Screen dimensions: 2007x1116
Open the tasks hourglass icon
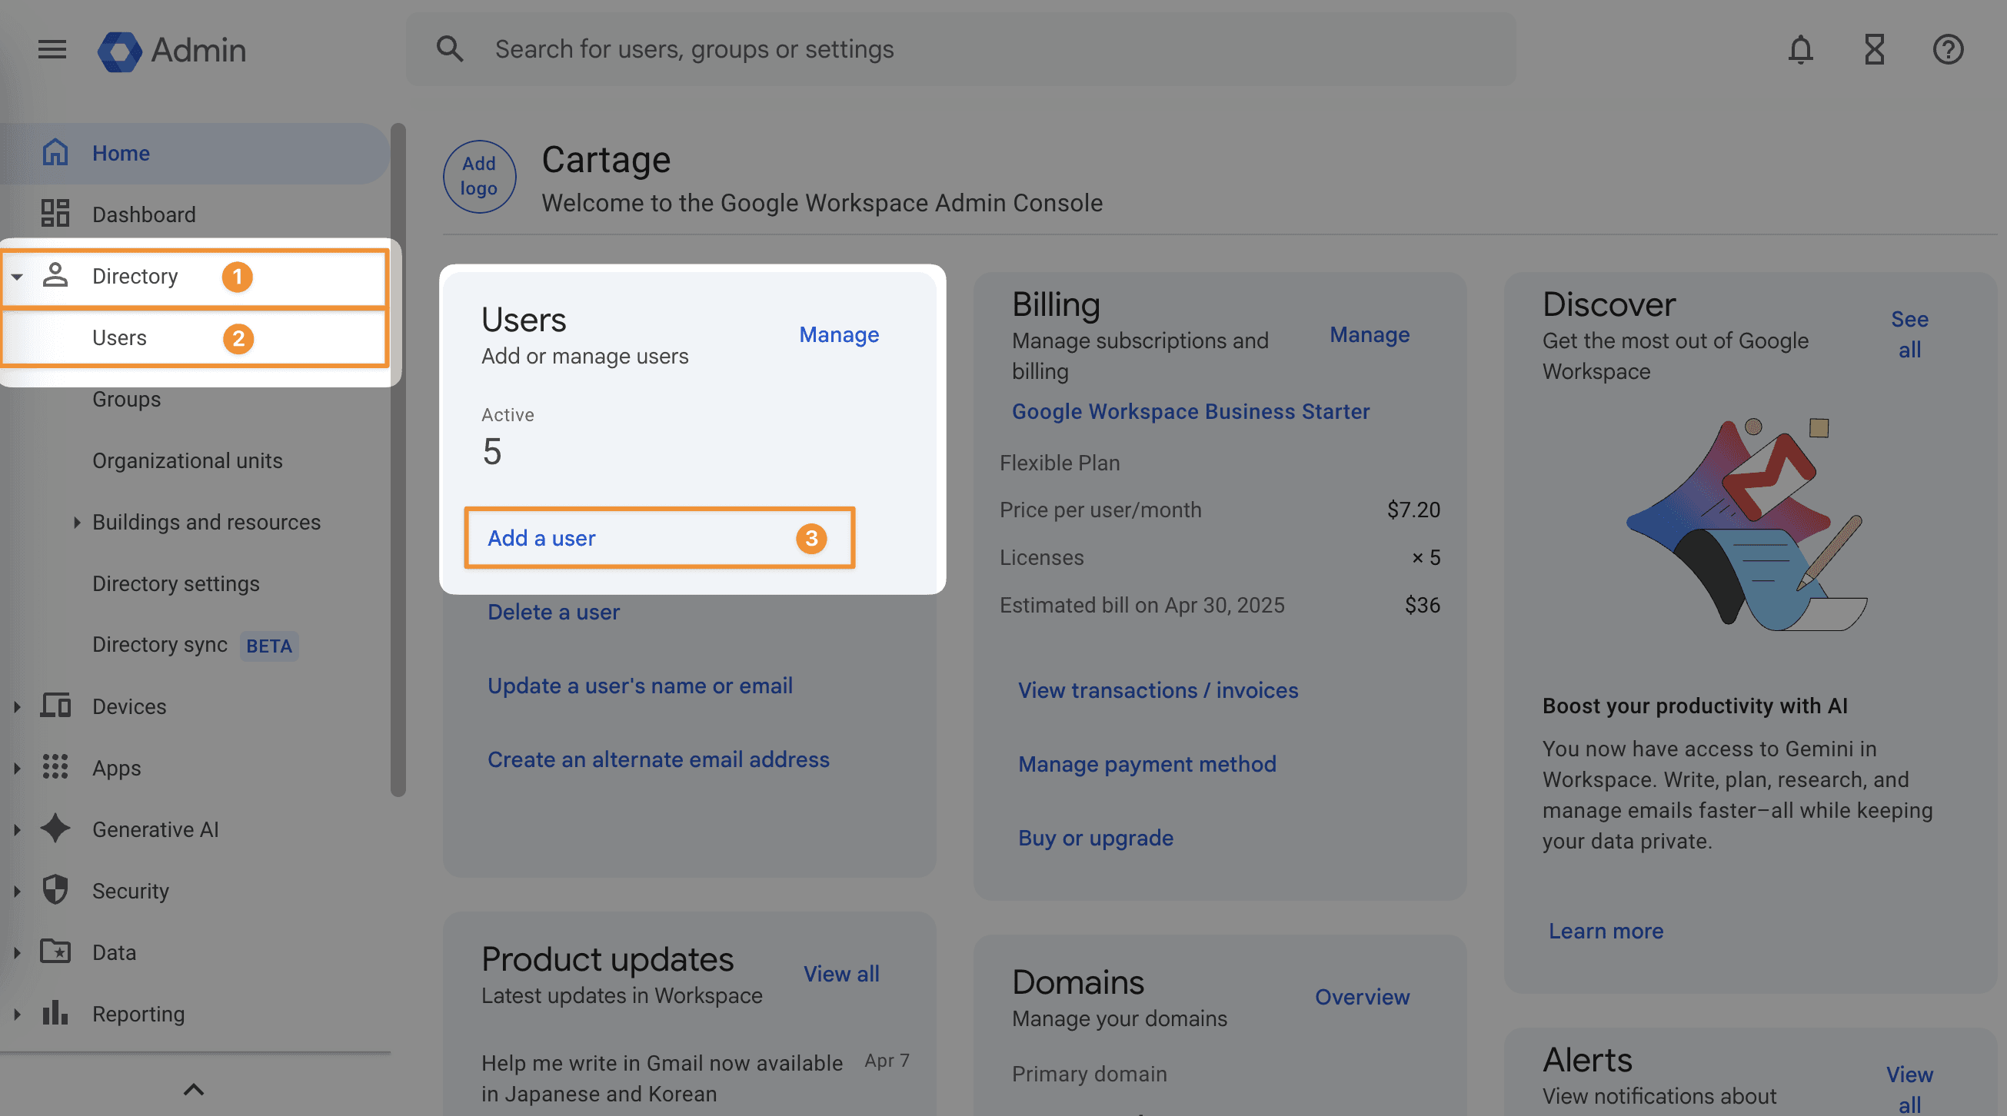tap(1874, 50)
